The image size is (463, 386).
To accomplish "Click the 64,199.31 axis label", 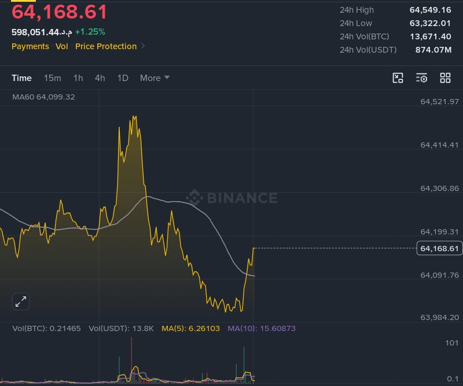I will pyautogui.click(x=439, y=232).
